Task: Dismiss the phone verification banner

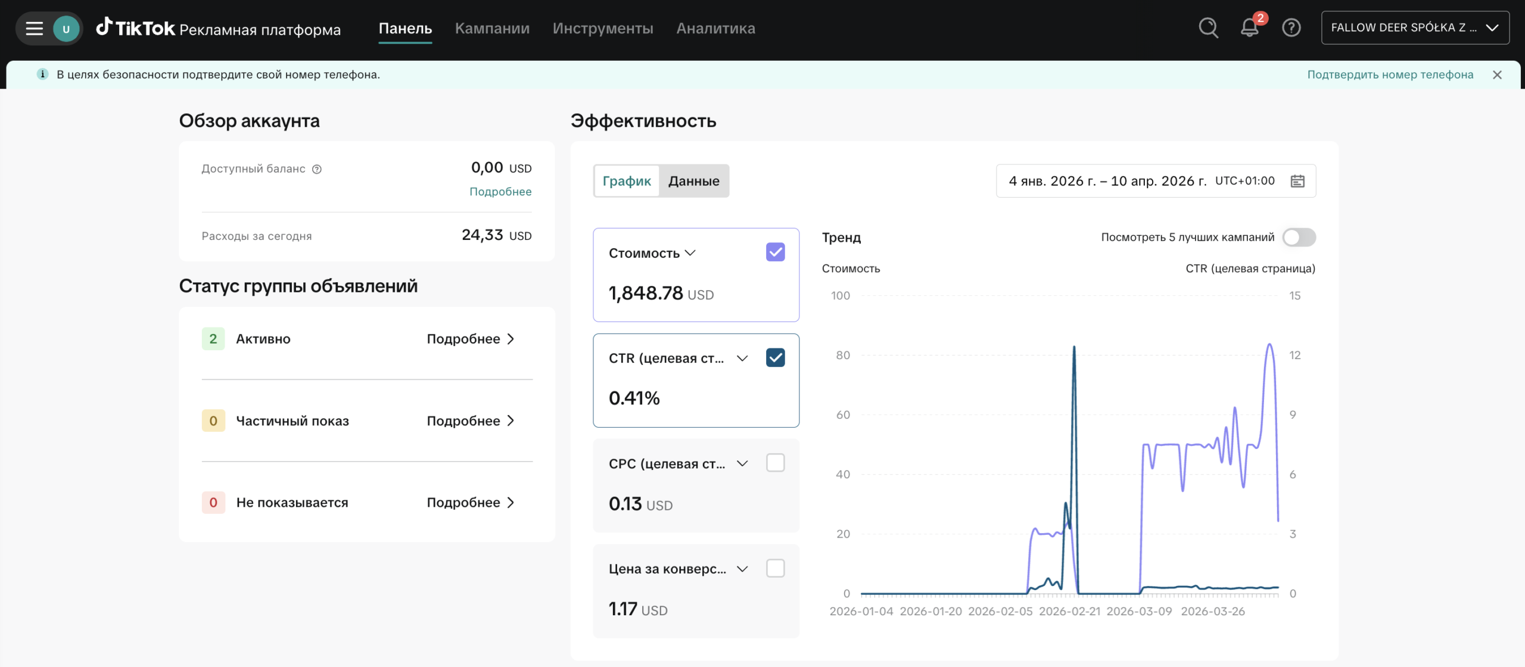Action: coord(1497,74)
